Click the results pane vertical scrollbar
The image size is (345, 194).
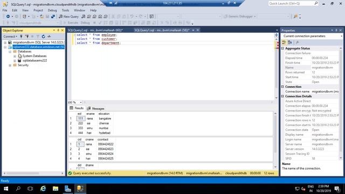click(275, 140)
